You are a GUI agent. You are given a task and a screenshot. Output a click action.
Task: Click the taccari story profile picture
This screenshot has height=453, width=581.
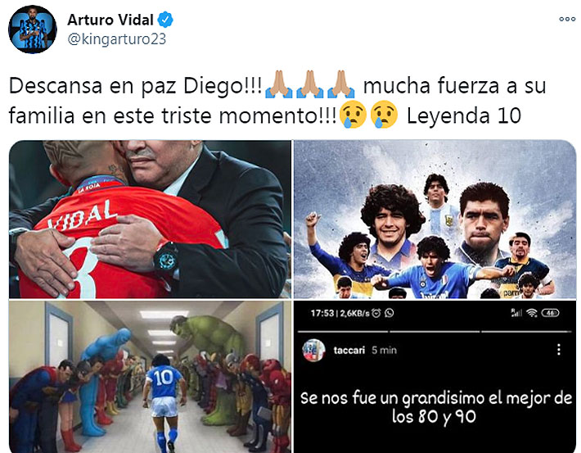(x=313, y=350)
